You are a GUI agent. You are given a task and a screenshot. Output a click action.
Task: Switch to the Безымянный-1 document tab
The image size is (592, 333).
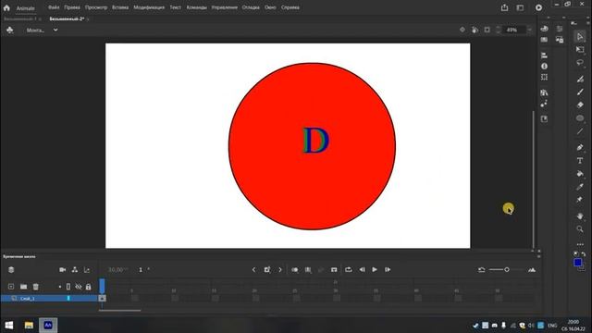pyautogui.click(x=20, y=18)
